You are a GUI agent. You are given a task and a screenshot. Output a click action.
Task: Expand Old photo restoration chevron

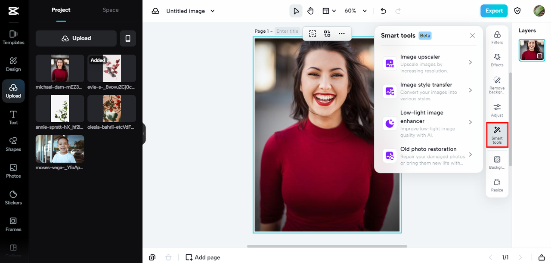(x=471, y=155)
